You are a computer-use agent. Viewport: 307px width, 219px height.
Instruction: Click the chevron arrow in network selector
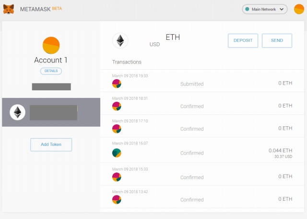(282, 9)
